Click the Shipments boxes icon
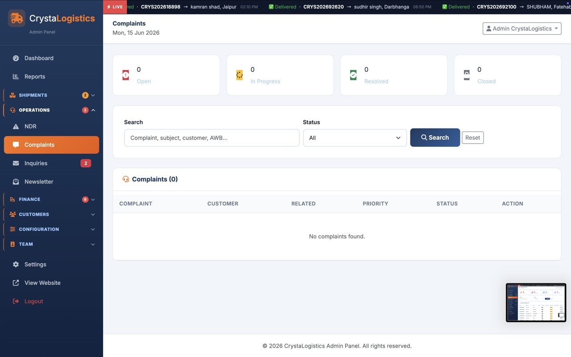Viewport: 571px width, 357px height. (x=12, y=95)
